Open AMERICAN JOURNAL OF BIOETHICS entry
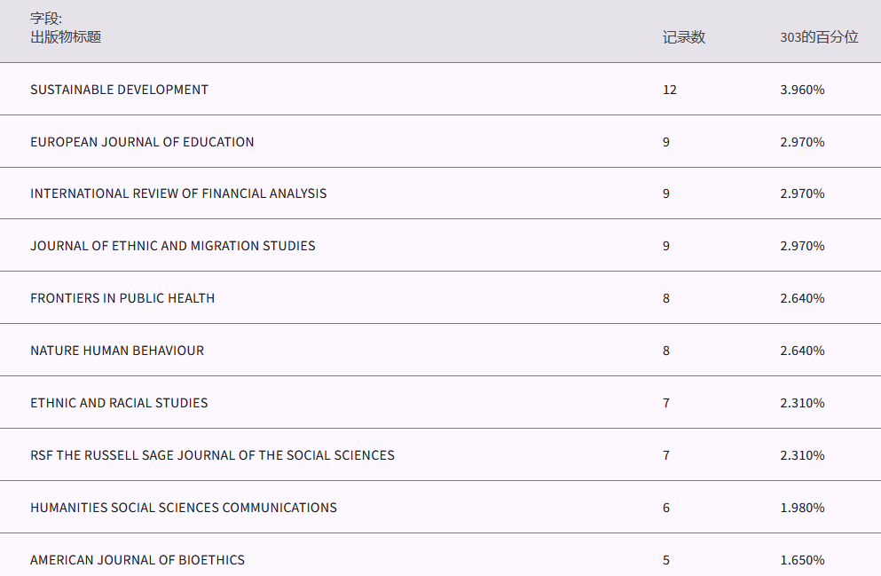 pos(138,560)
